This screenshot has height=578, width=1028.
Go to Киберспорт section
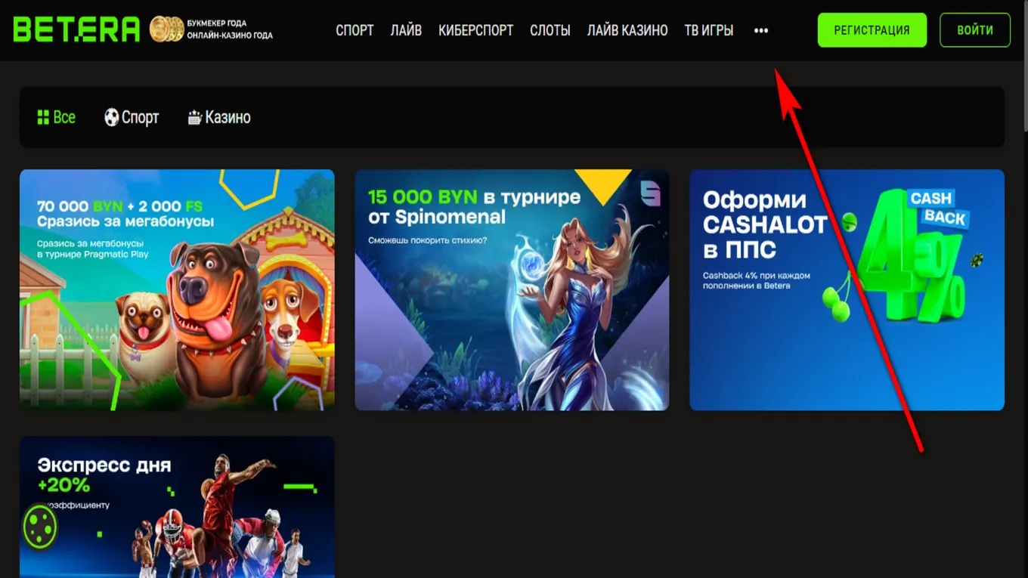tap(475, 30)
